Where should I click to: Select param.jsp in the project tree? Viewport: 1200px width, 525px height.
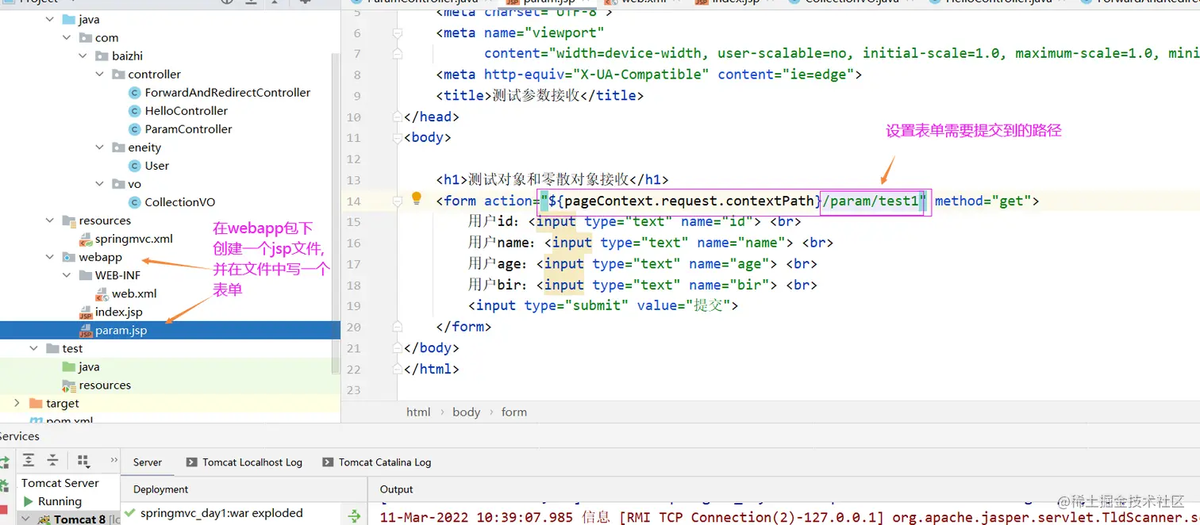point(170,330)
